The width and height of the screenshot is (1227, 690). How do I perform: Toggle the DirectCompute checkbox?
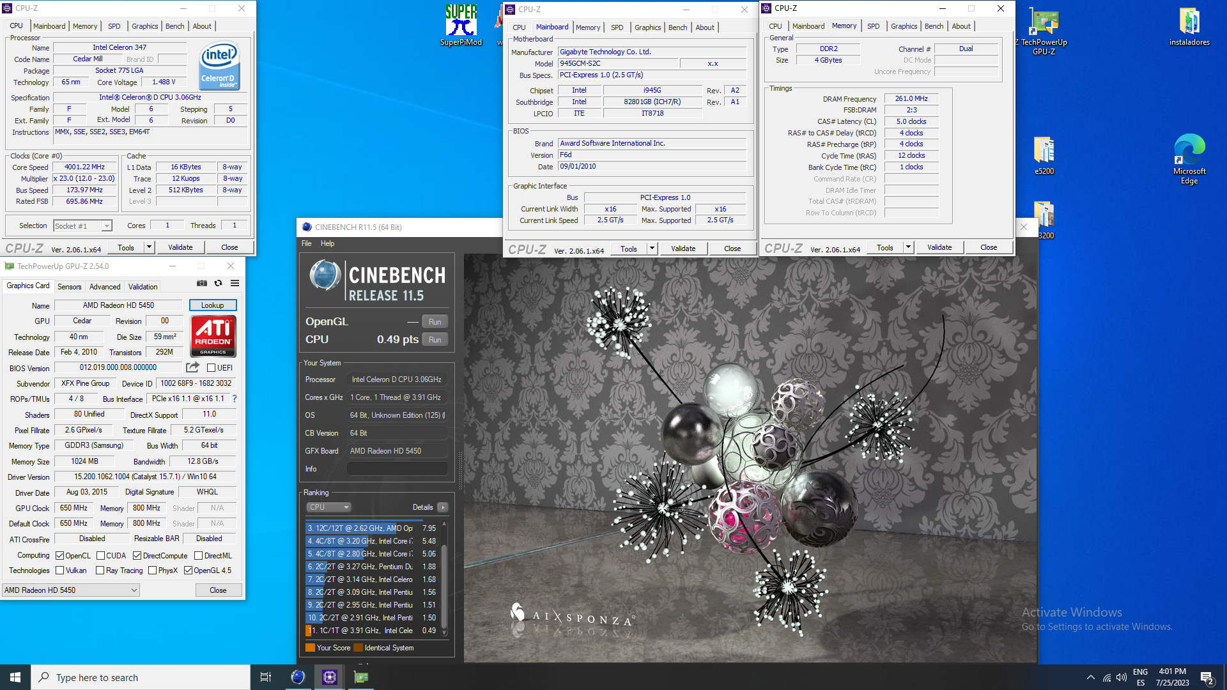tap(137, 556)
